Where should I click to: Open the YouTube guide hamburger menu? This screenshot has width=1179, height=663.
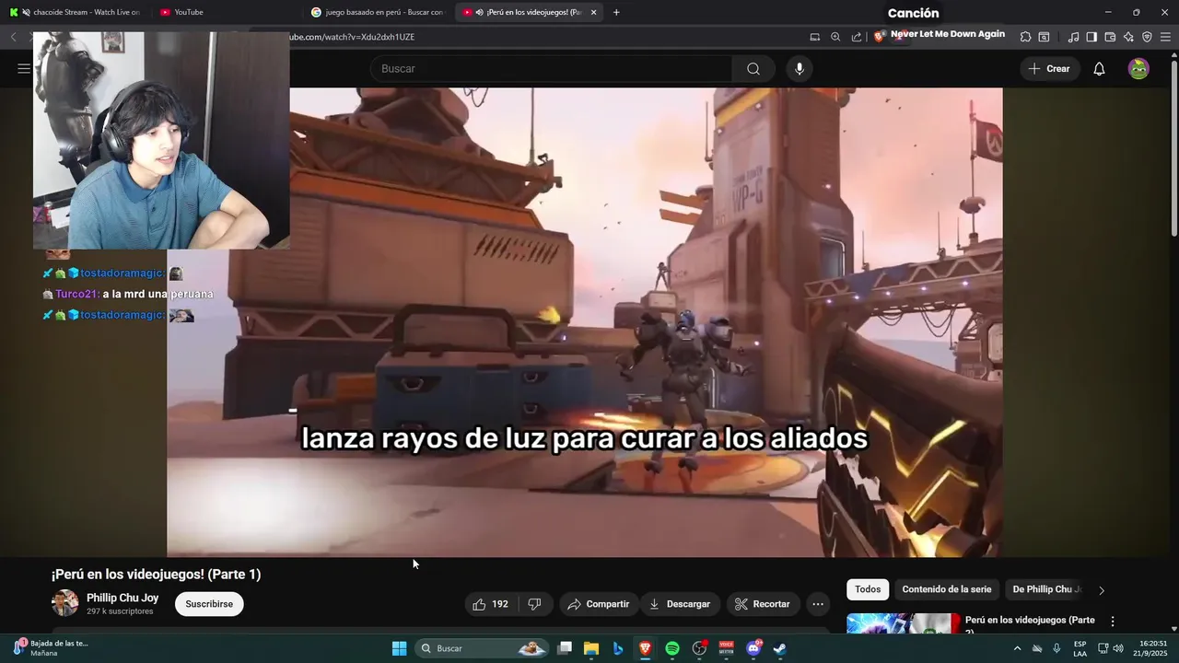click(24, 69)
